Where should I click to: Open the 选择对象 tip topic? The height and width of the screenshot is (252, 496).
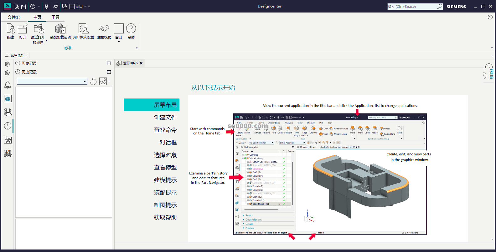165,155
